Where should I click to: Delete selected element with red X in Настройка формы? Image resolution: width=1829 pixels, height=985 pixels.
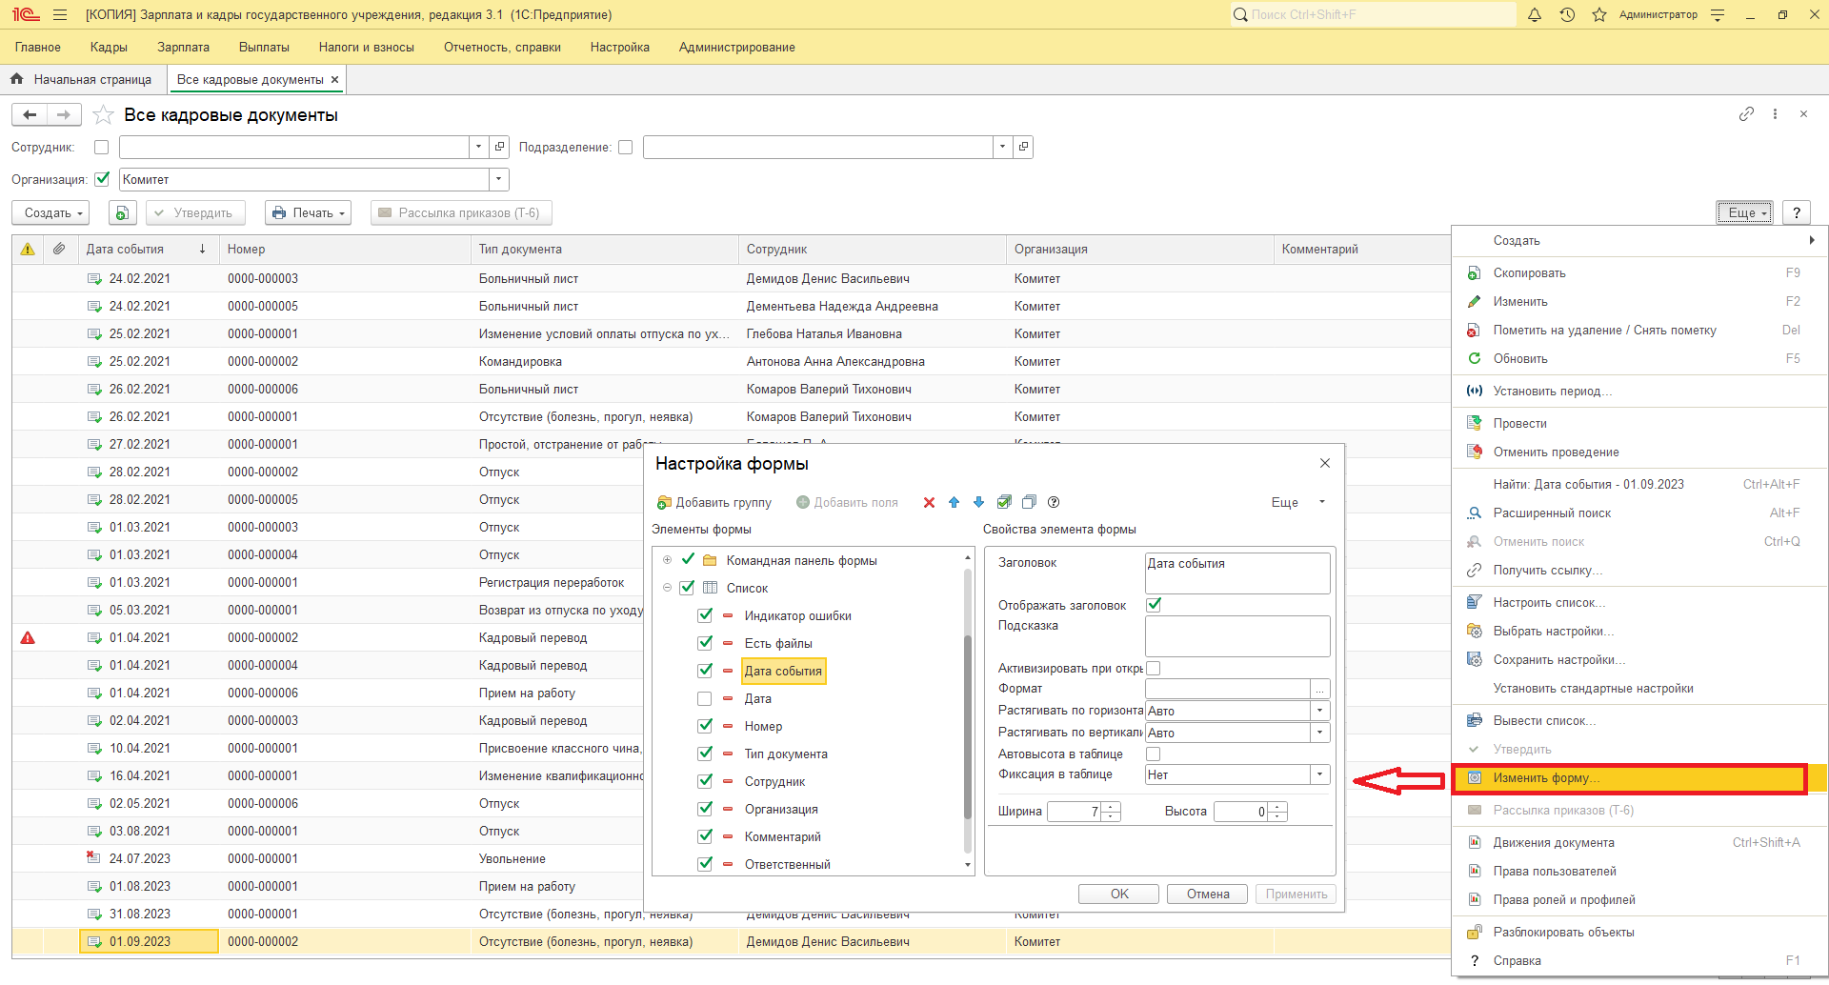coord(929,503)
